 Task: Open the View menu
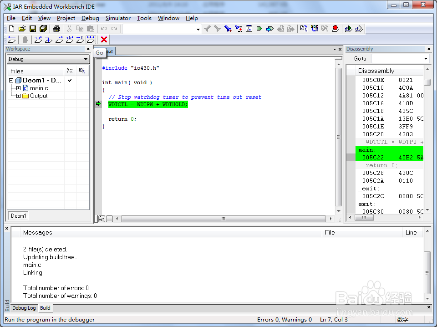coord(44,18)
